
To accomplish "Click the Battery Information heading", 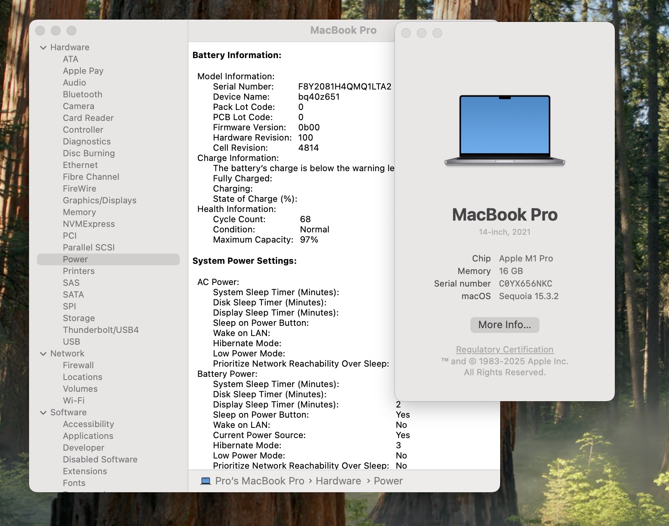I will (x=237, y=55).
